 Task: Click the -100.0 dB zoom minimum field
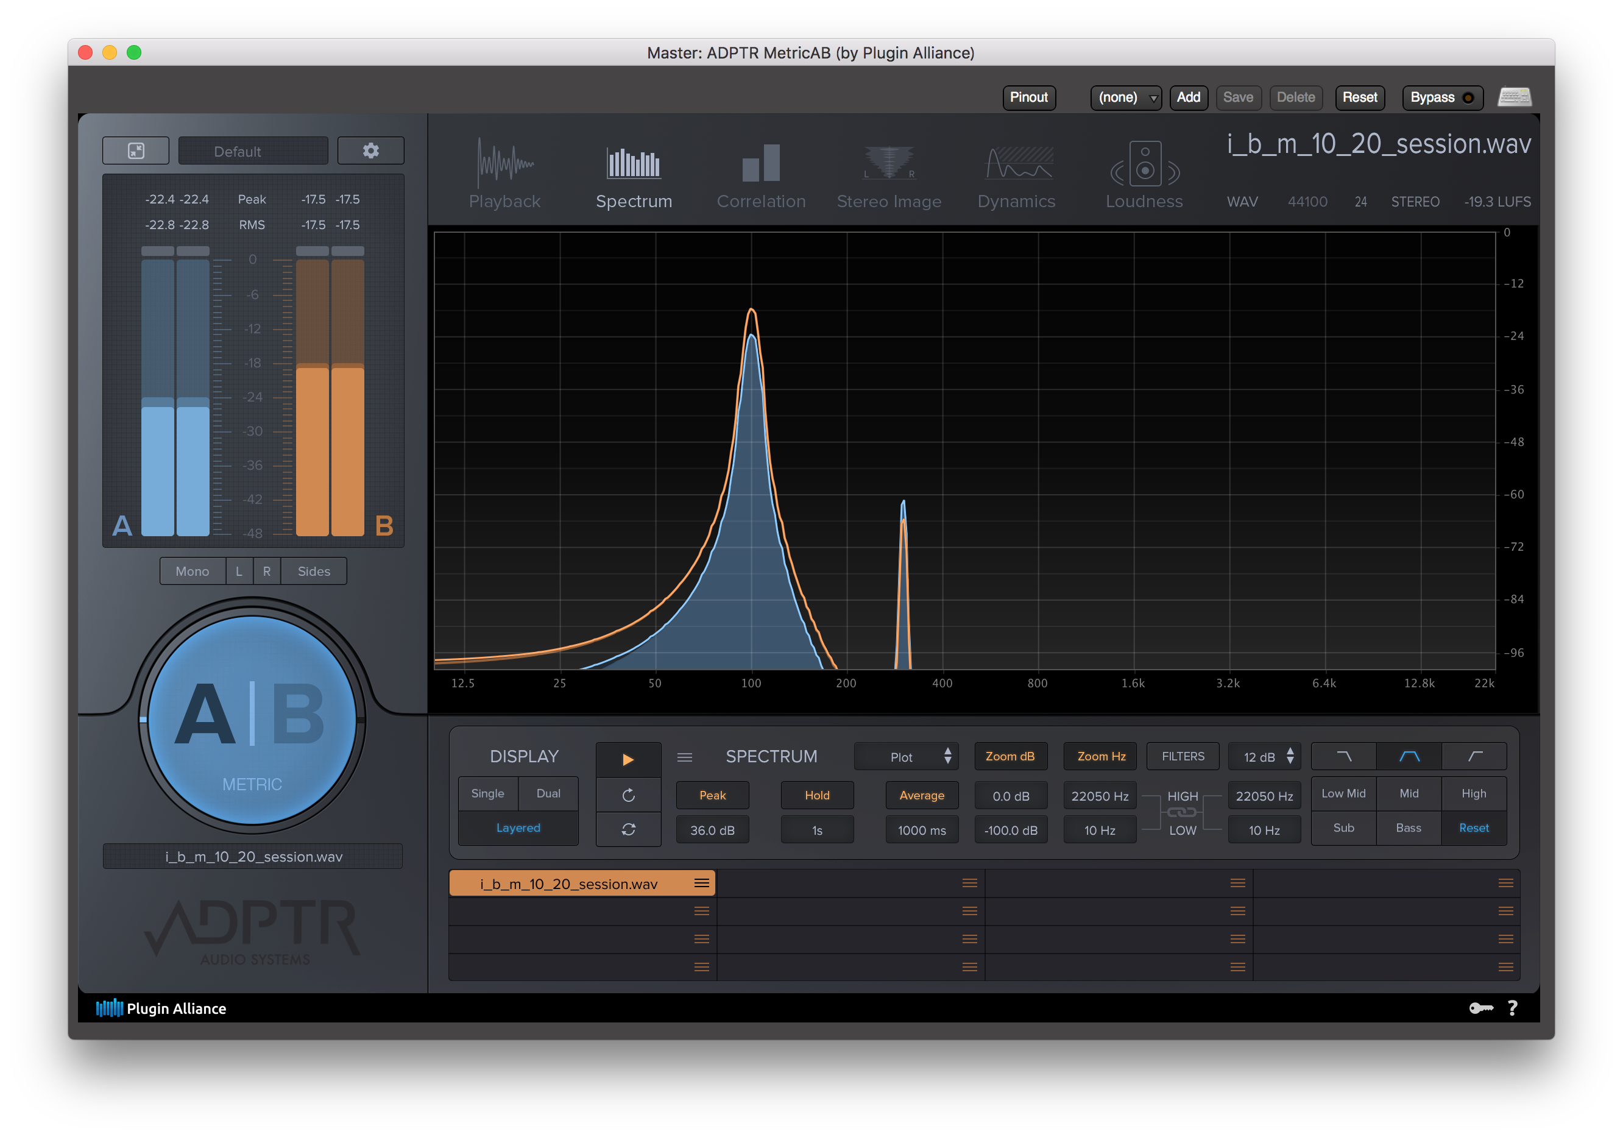[x=1011, y=830]
